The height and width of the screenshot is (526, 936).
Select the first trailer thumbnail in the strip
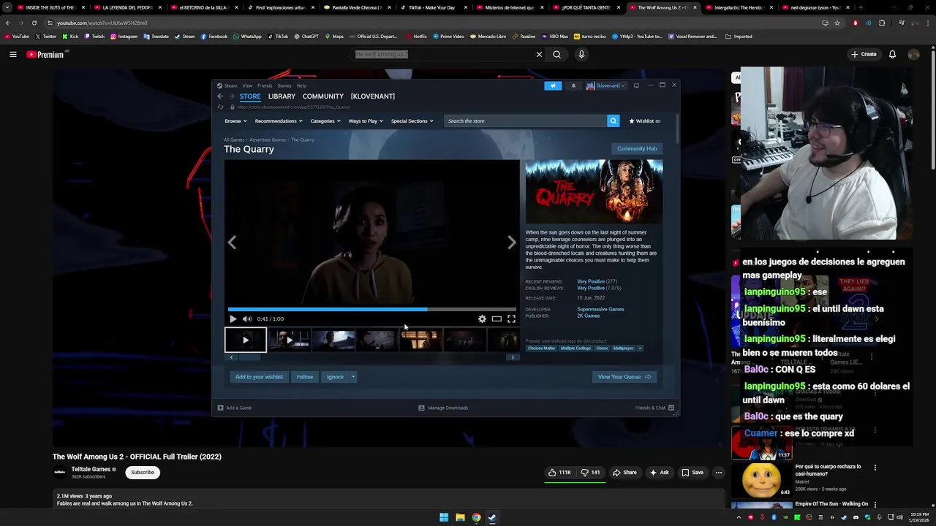pos(245,340)
